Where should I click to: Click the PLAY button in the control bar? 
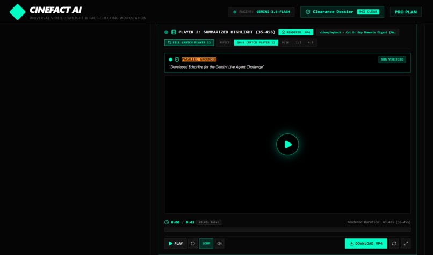(x=176, y=243)
